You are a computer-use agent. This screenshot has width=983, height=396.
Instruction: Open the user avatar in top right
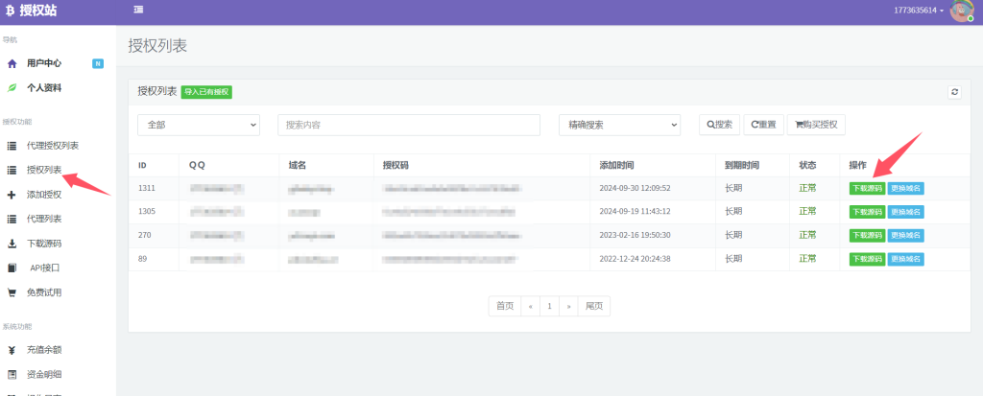[961, 11]
